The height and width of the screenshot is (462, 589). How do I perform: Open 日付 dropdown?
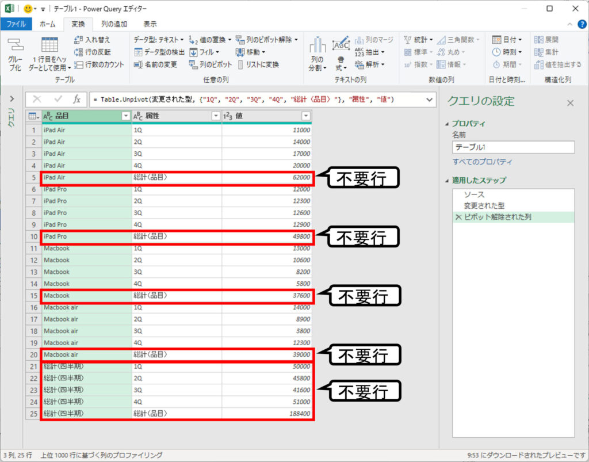507,40
